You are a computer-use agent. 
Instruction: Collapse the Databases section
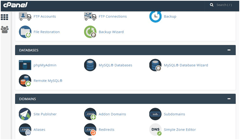(229, 50)
